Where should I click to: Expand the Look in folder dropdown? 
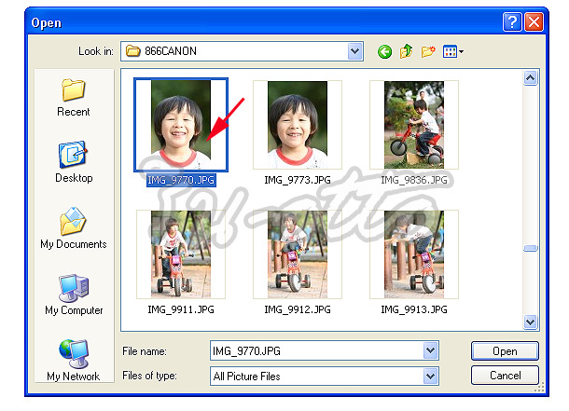point(354,51)
